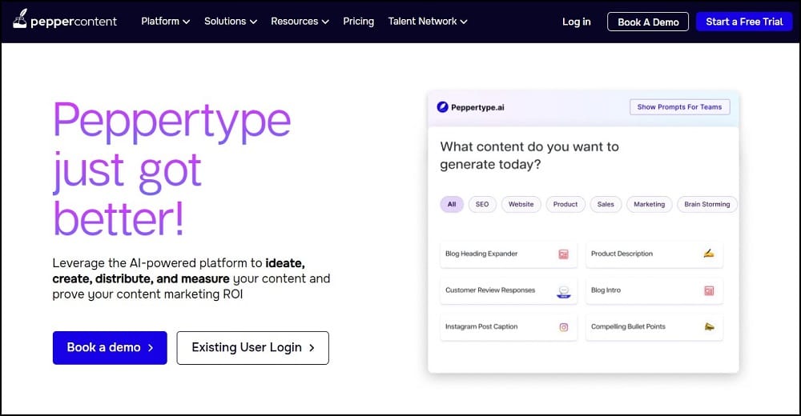Open the Blog Heading Expander template
Image resolution: width=801 pixels, height=416 pixels.
[x=509, y=254]
